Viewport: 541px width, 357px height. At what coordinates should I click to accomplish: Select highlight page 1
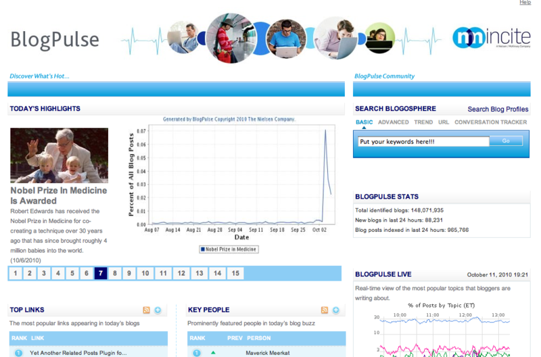tap(15, 273)
